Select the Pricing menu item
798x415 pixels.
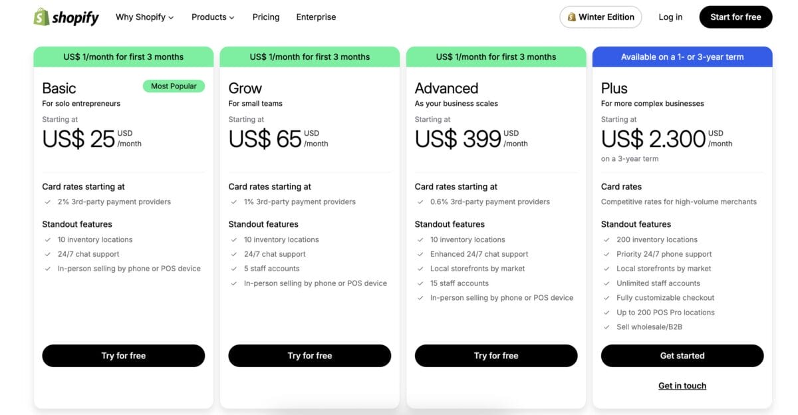pos(265,17)
